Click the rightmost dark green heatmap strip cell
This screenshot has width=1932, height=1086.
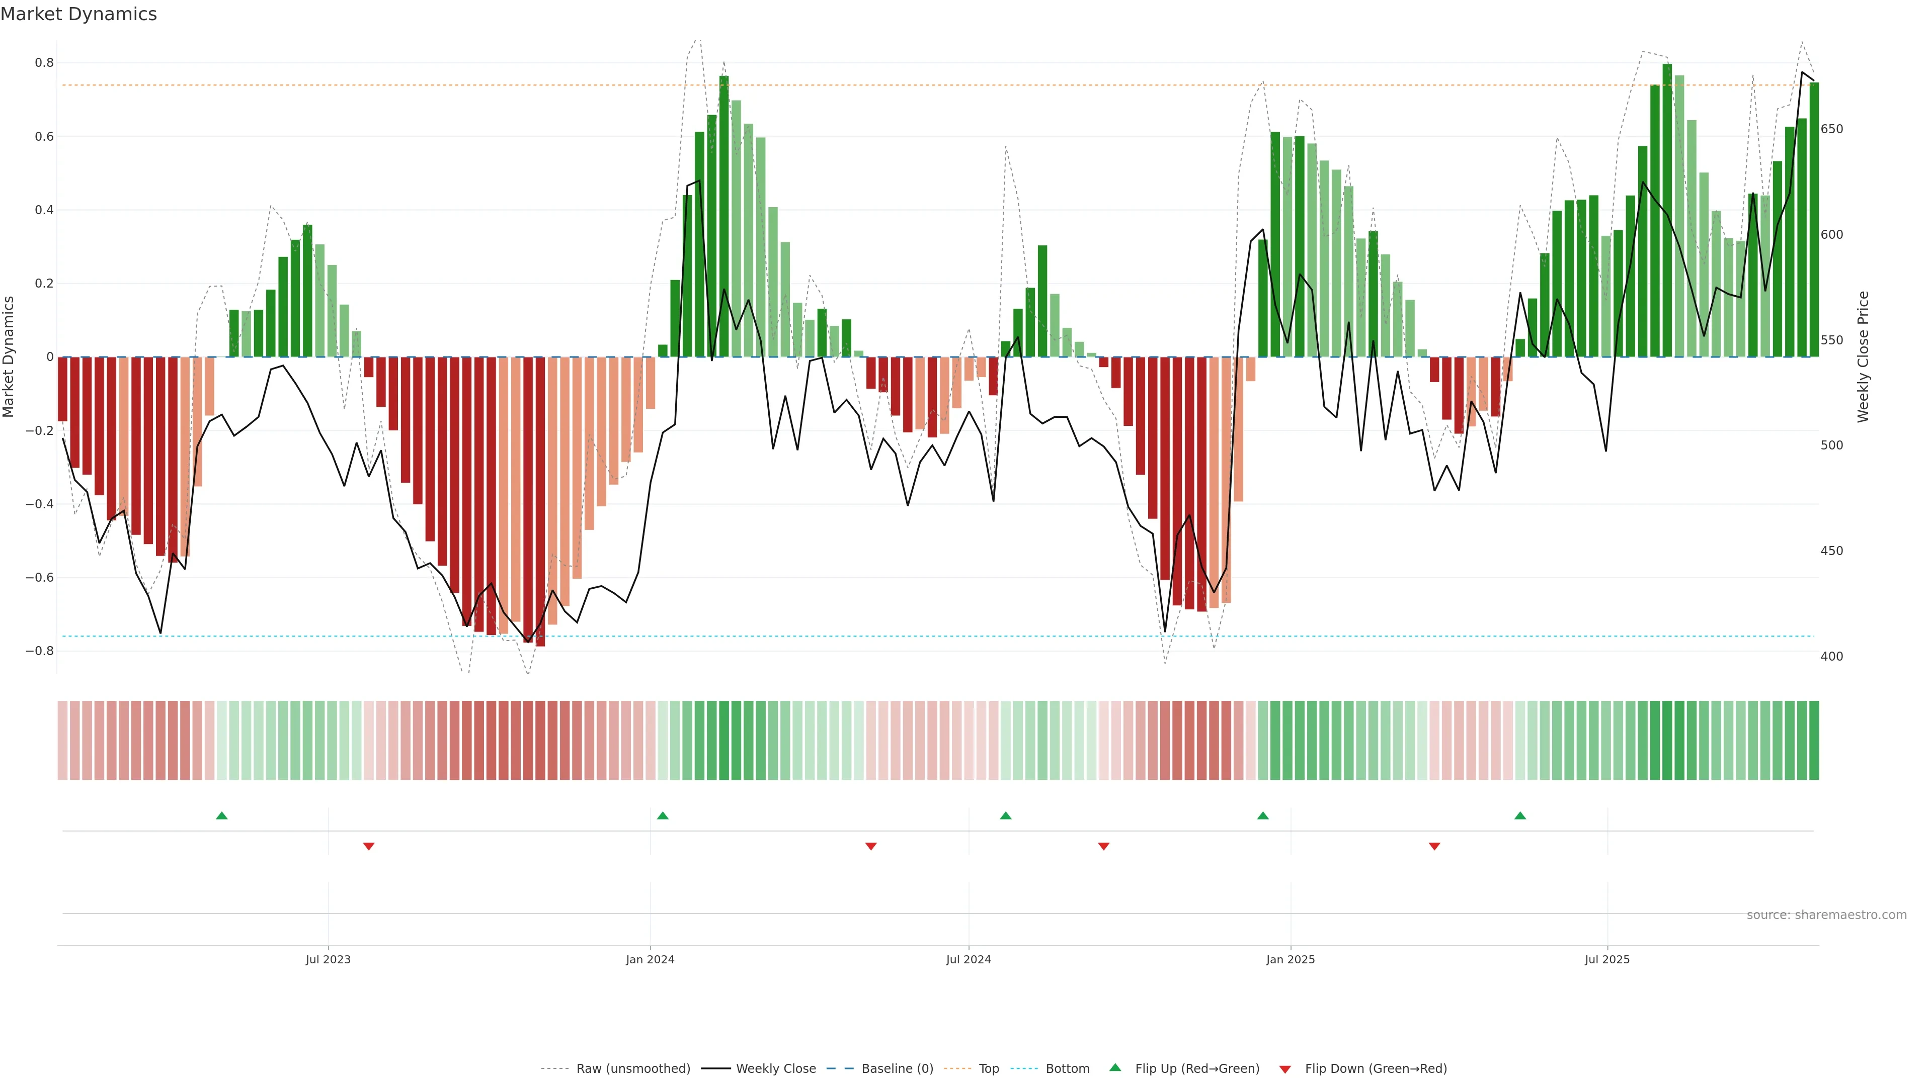1813,741
